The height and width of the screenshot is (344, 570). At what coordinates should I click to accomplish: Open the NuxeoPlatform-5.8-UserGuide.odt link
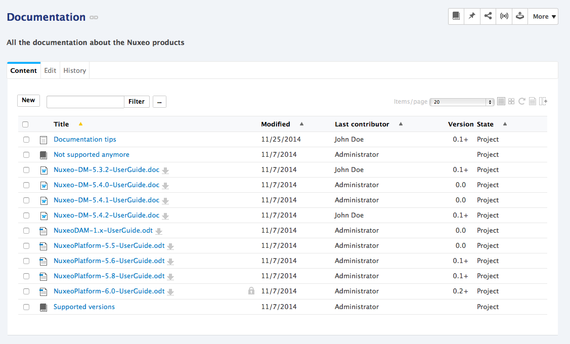tap(109, 276)
